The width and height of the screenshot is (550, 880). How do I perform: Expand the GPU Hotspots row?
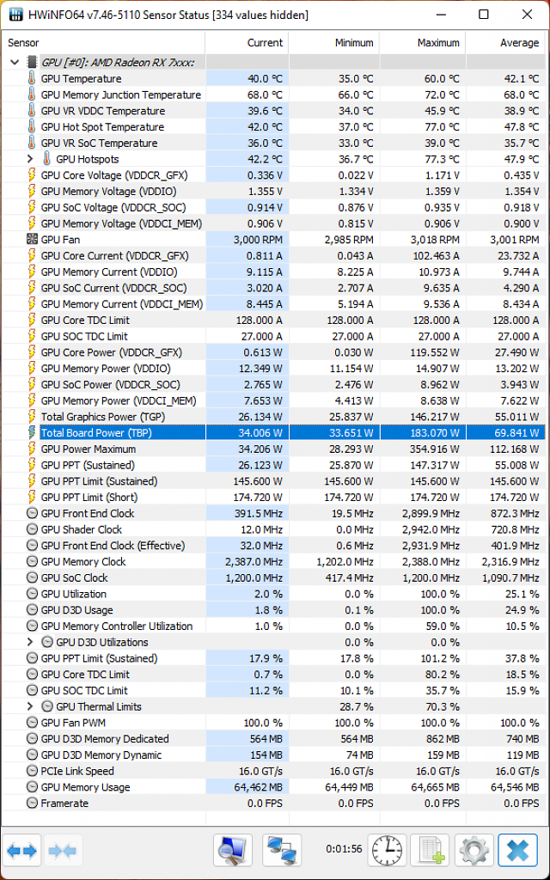[30, 159]
